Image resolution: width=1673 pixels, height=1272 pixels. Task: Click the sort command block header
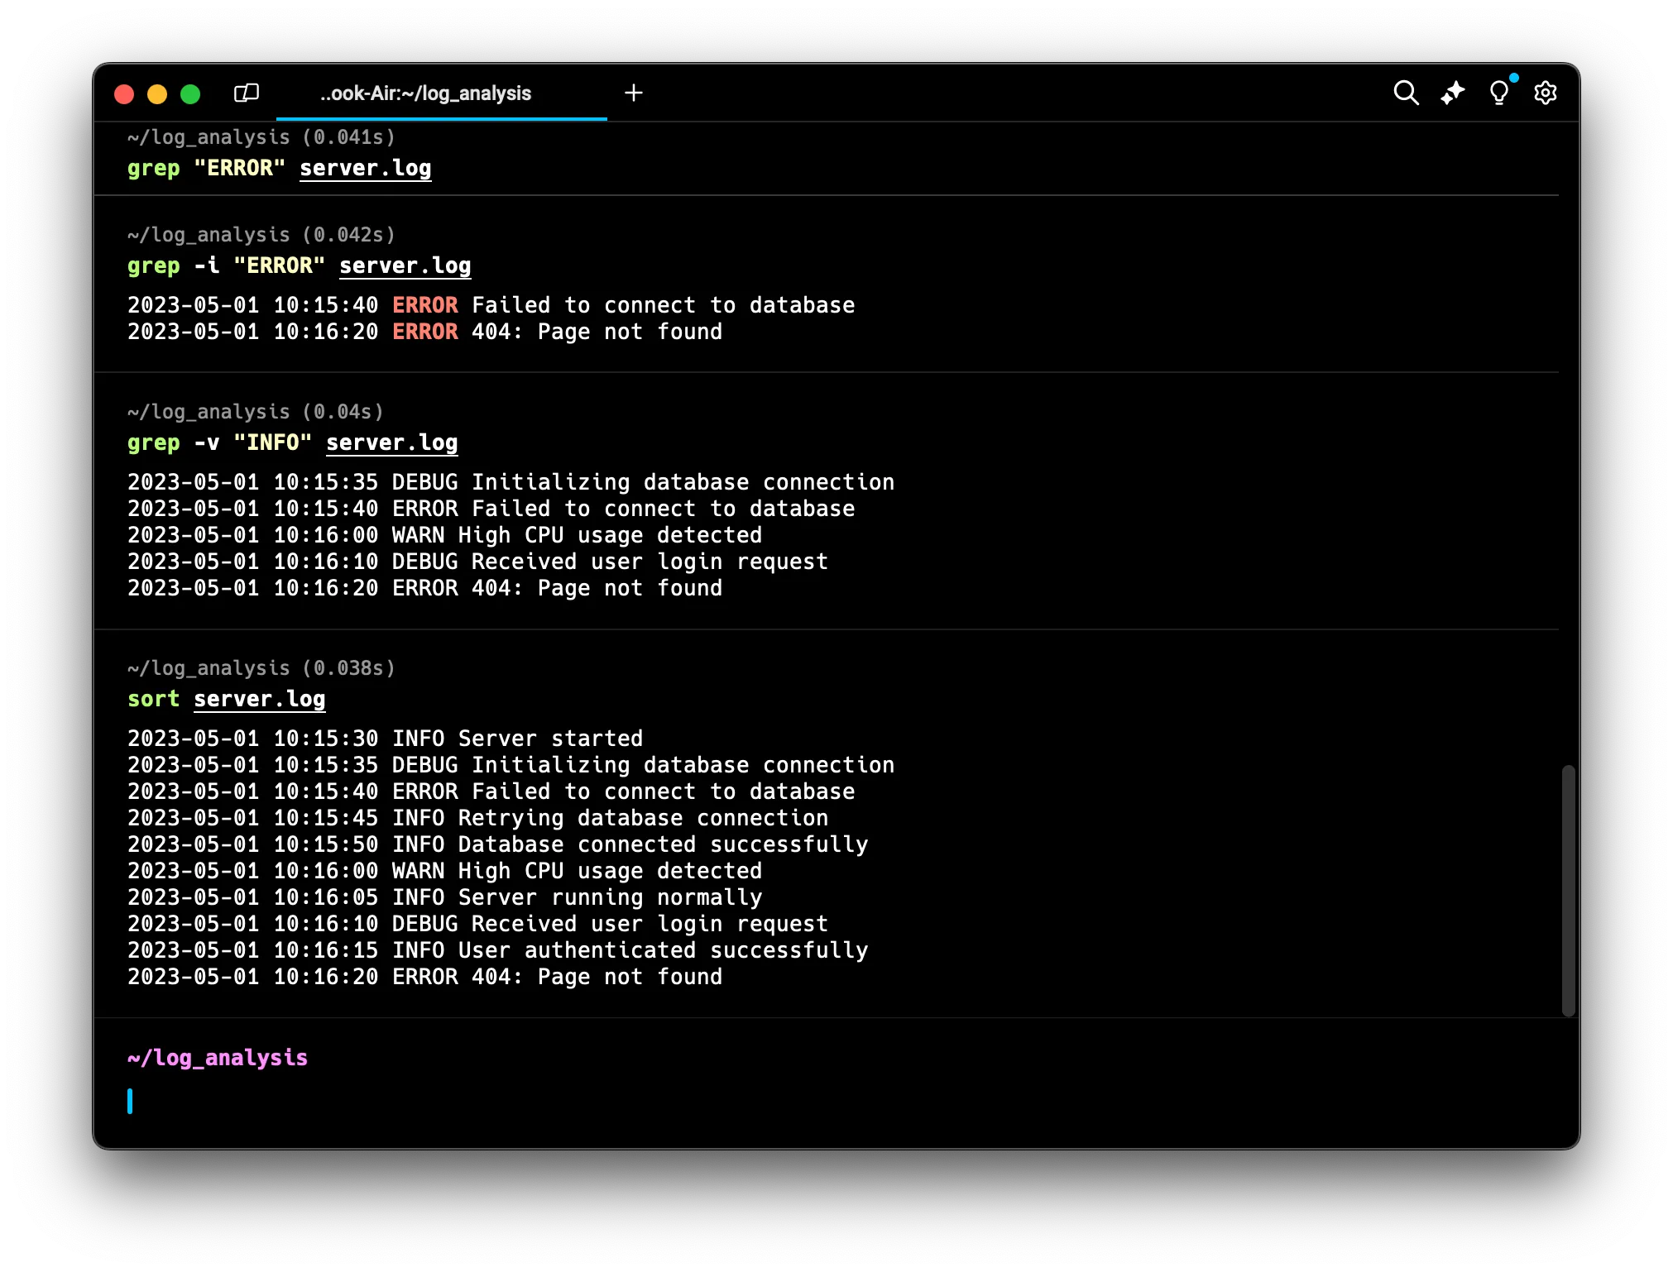[261, 668]
